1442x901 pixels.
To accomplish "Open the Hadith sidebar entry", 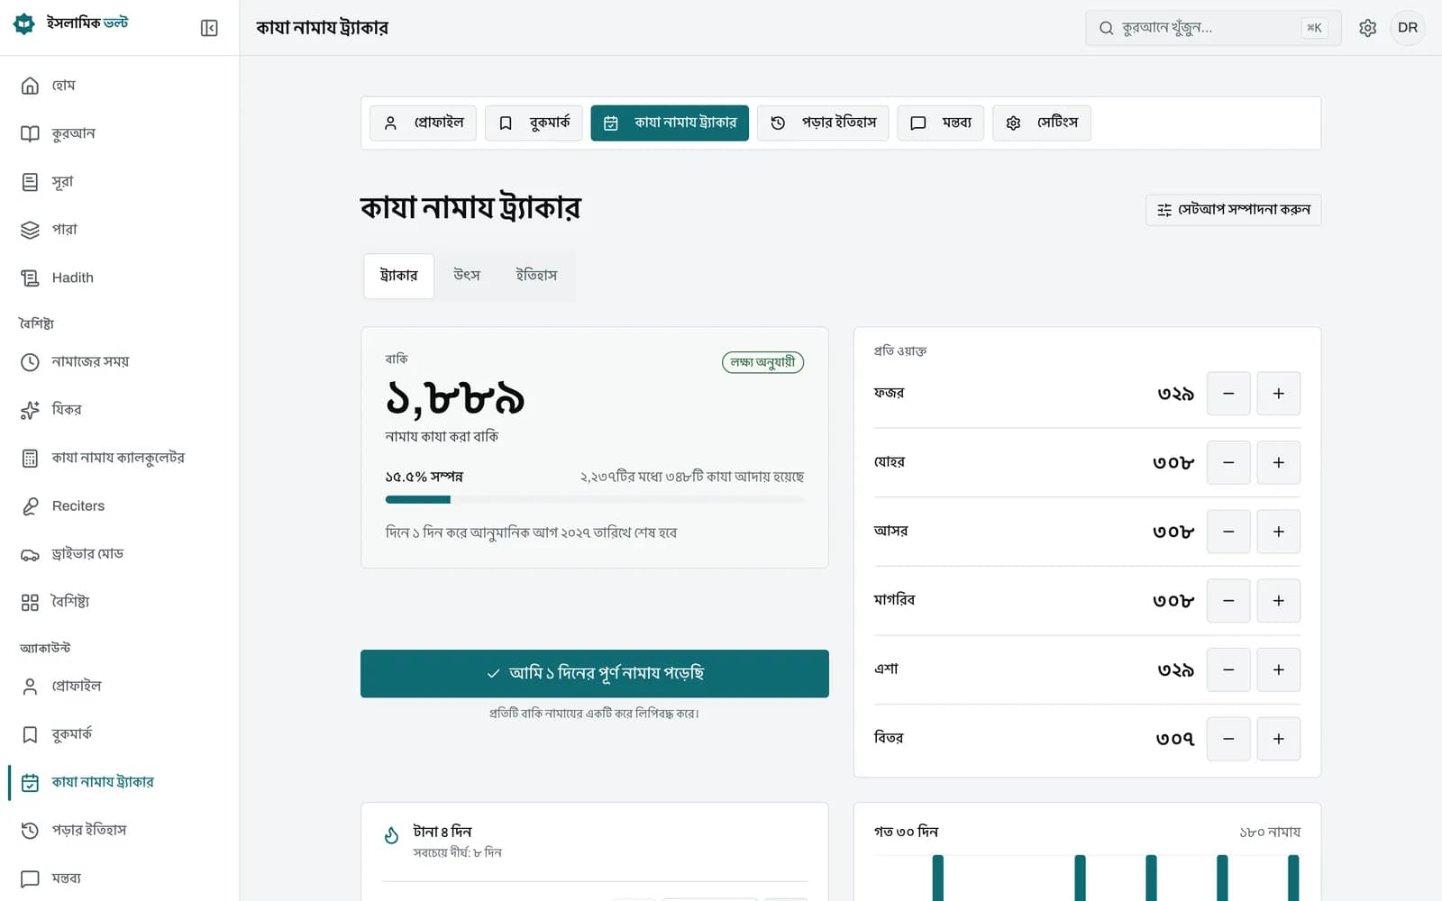I will tap(119, 278).
